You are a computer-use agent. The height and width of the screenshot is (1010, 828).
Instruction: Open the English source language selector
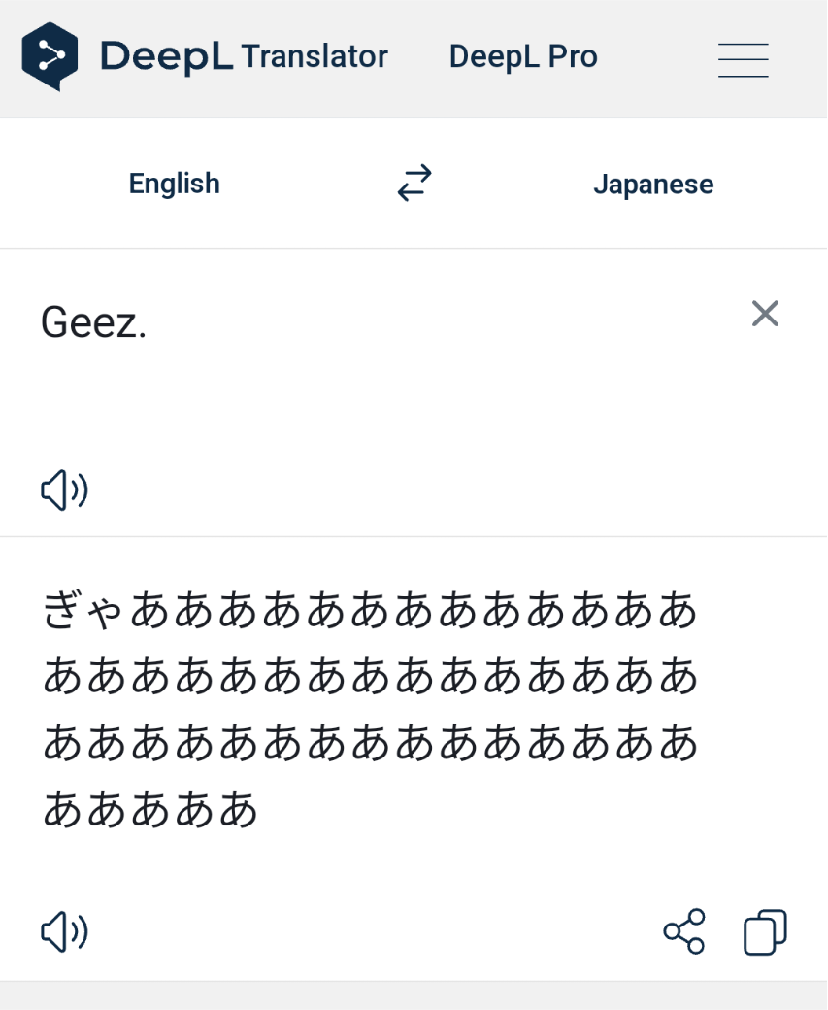pyautogui.click(x=175, y=184)
